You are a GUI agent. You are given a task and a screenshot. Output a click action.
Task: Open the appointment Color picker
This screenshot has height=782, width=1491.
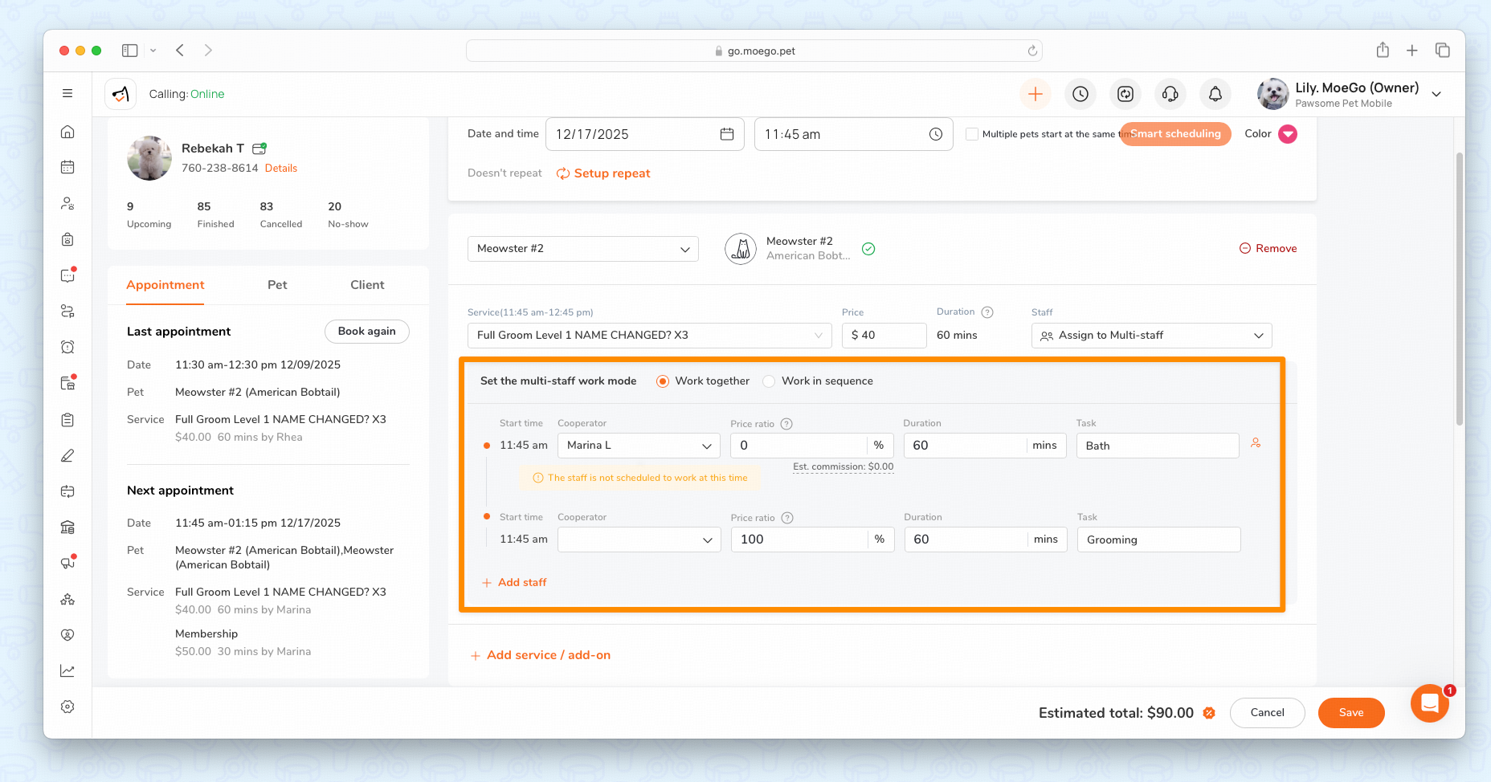1287,134
